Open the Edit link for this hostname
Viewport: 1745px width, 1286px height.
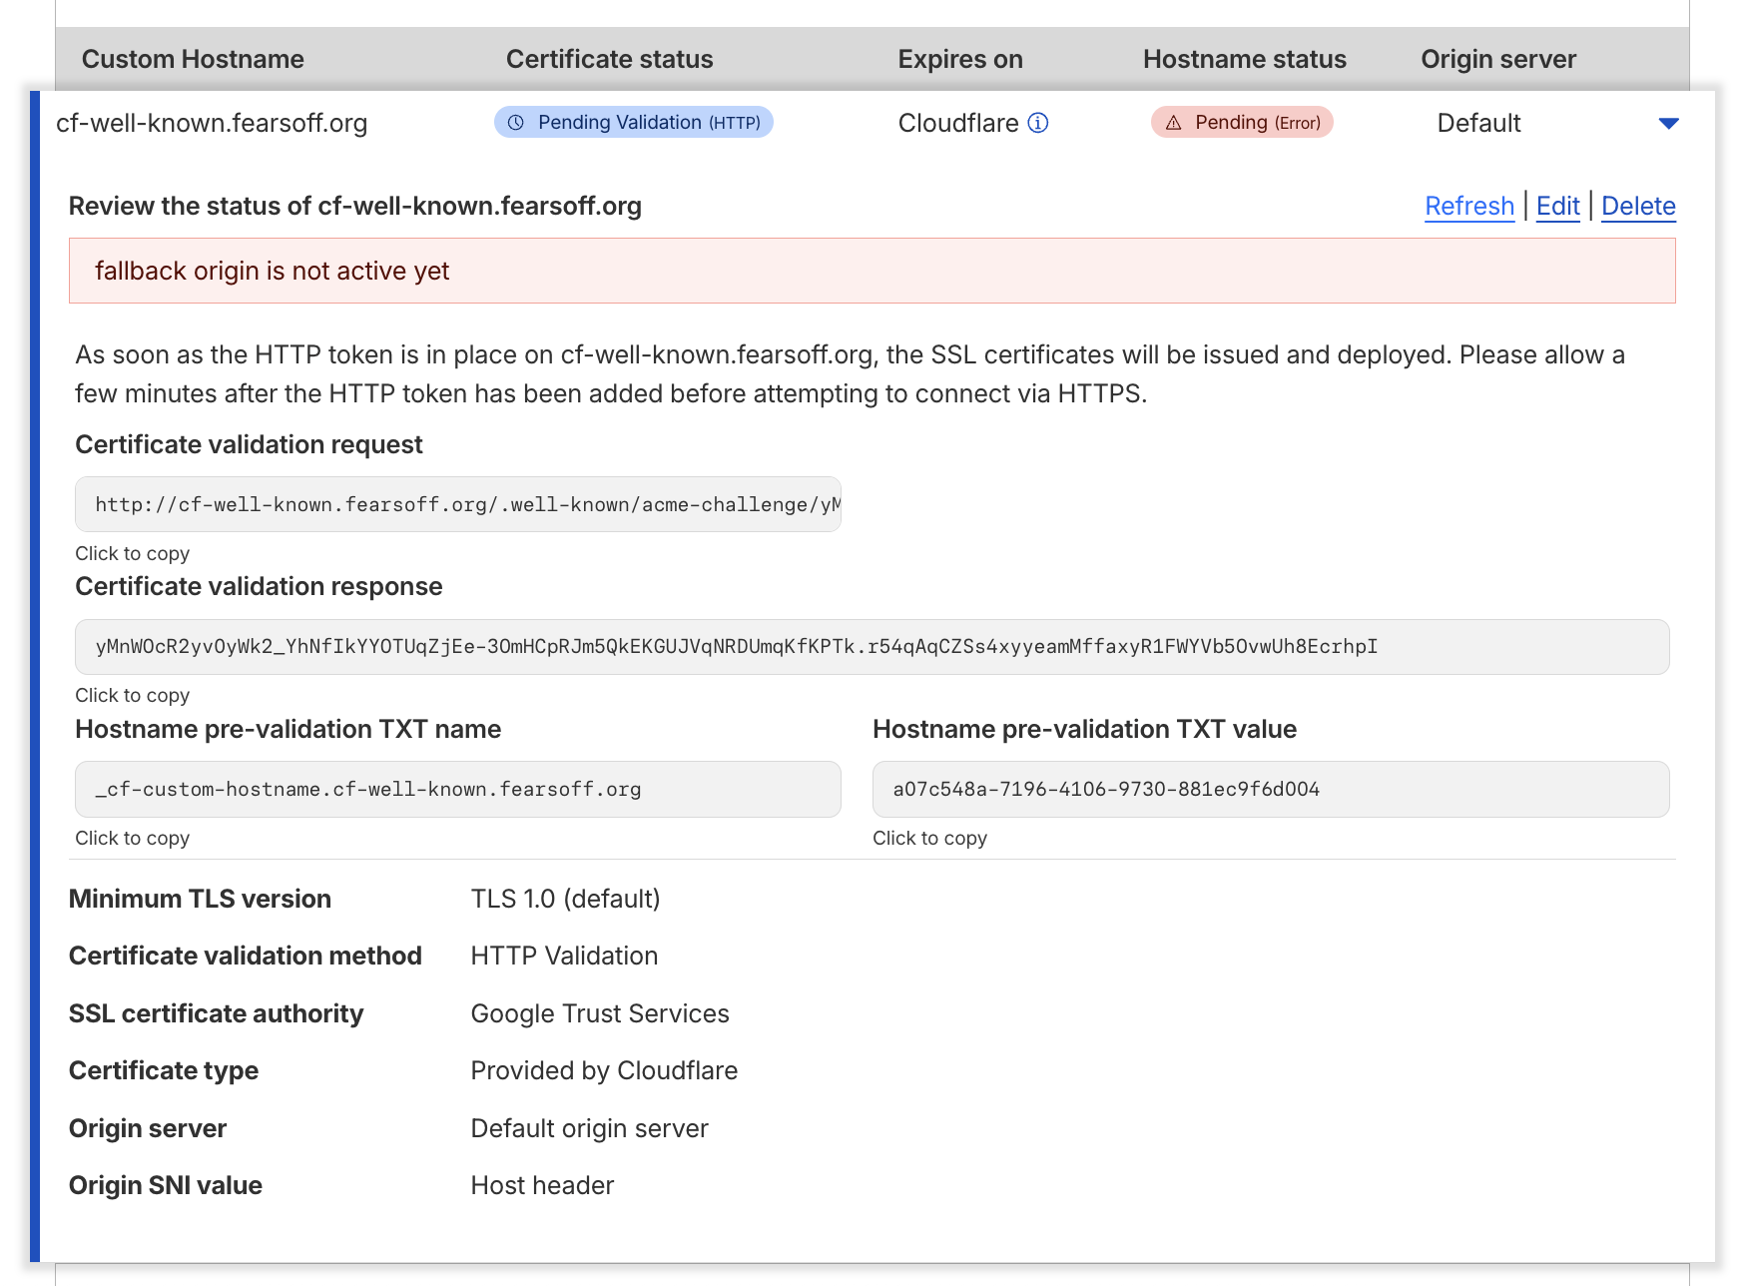[1557, 206]
